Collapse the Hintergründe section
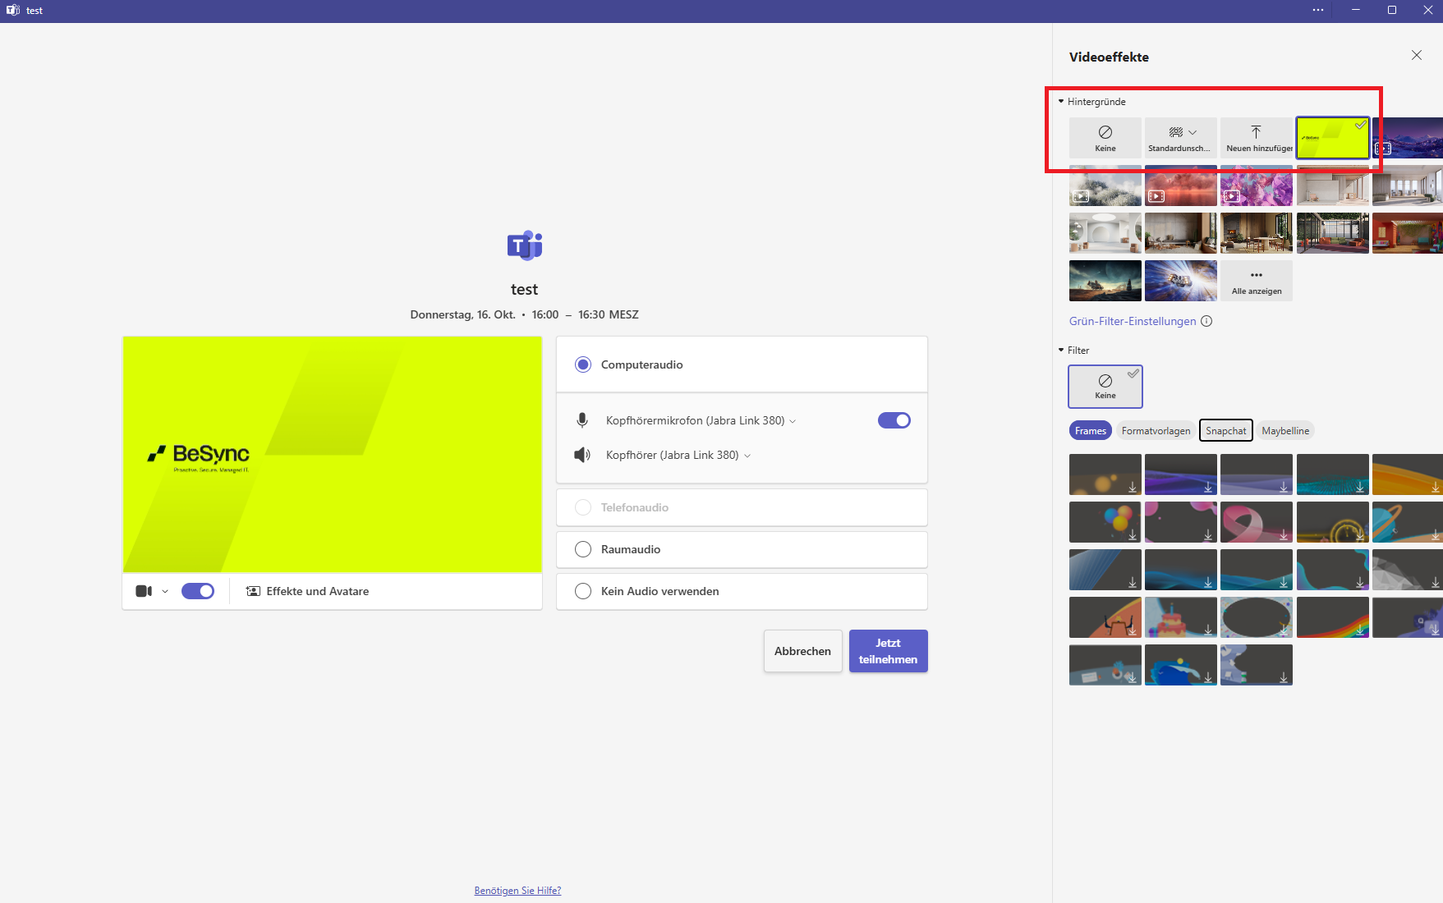Image resolution: width=1443 pixels, height=903 pixels. pyautogui.click(x=1061, y=102)
